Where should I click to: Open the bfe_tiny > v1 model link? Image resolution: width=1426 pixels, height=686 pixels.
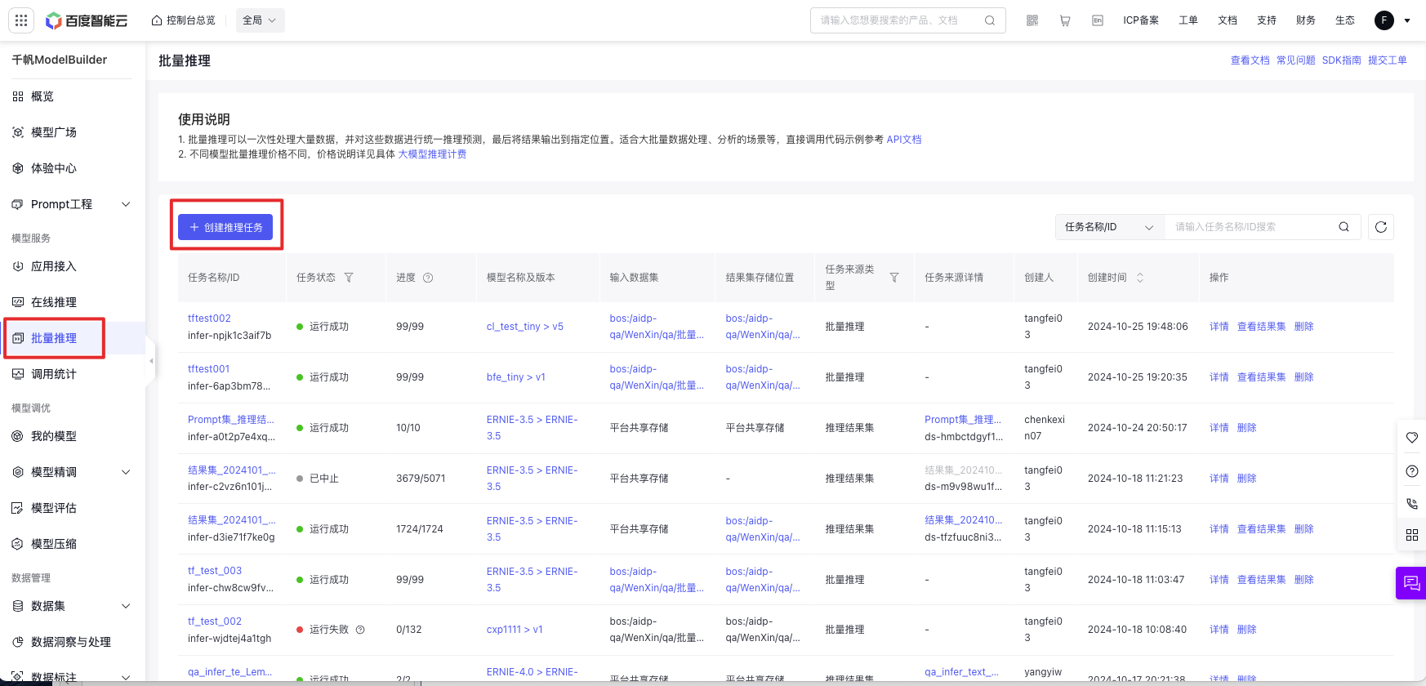pos(516,377)
